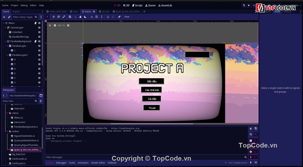Open the Editor menu
Image resolution: width=303 pixels, height=167 pixels.
click(x=33, y=5)
